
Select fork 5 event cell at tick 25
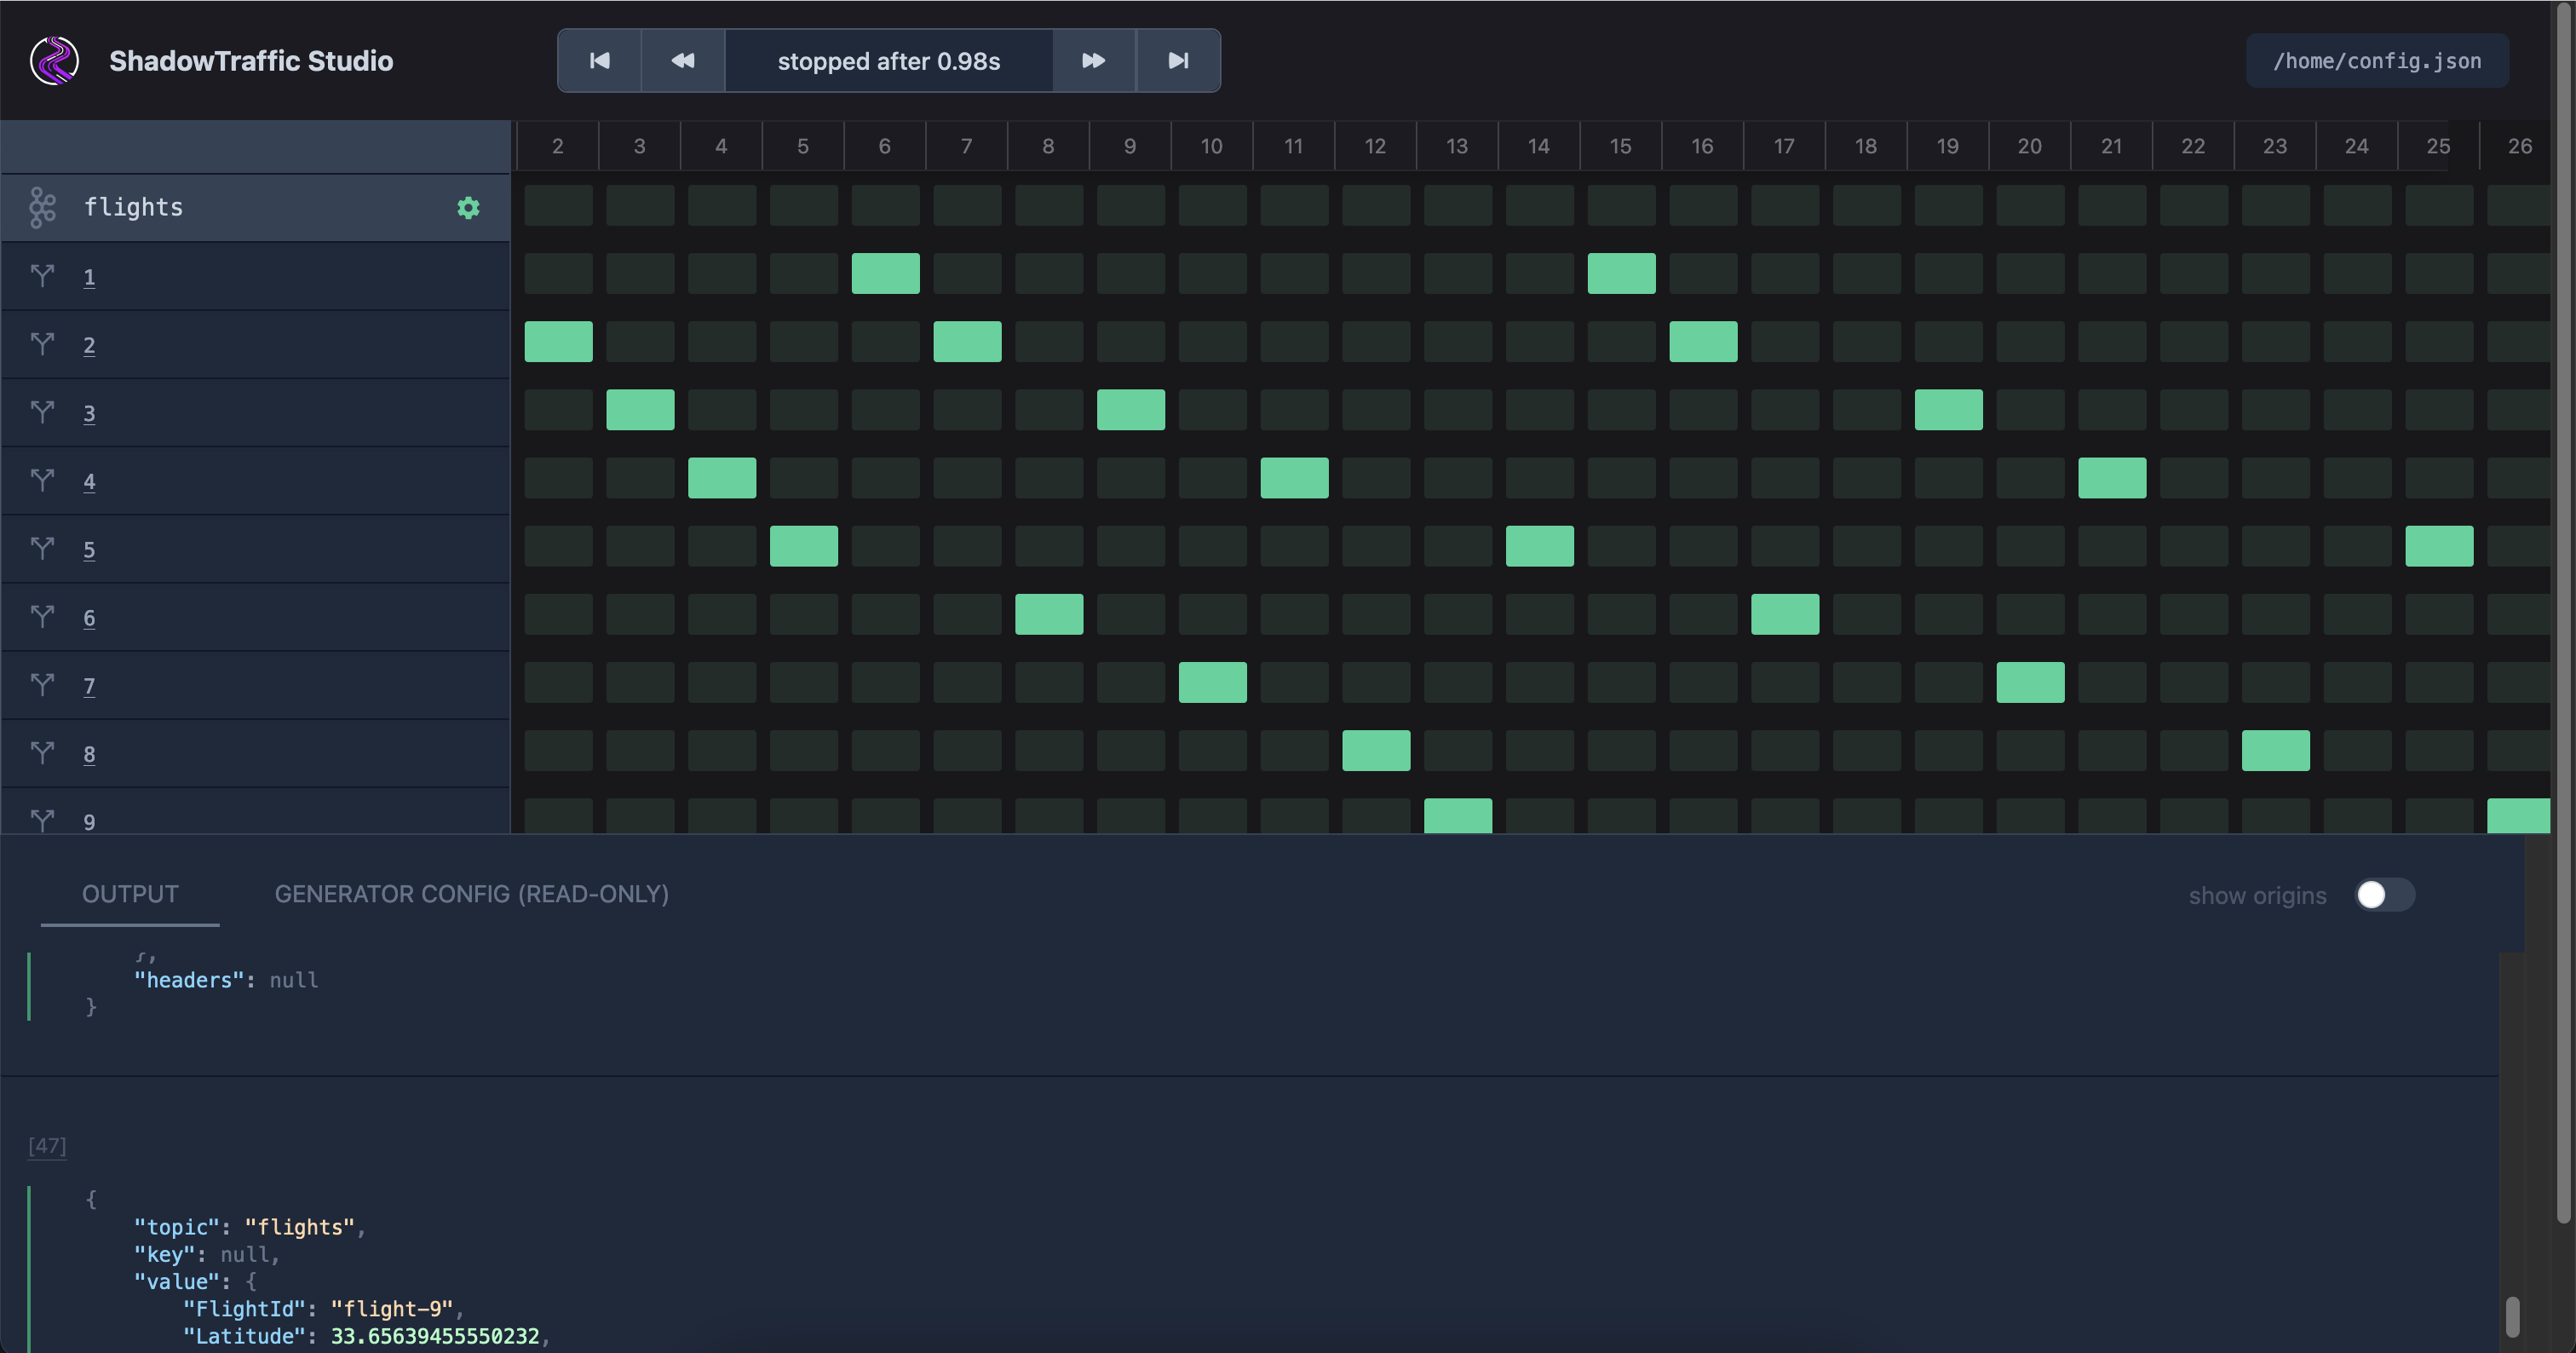click(x=2439, y=546)
